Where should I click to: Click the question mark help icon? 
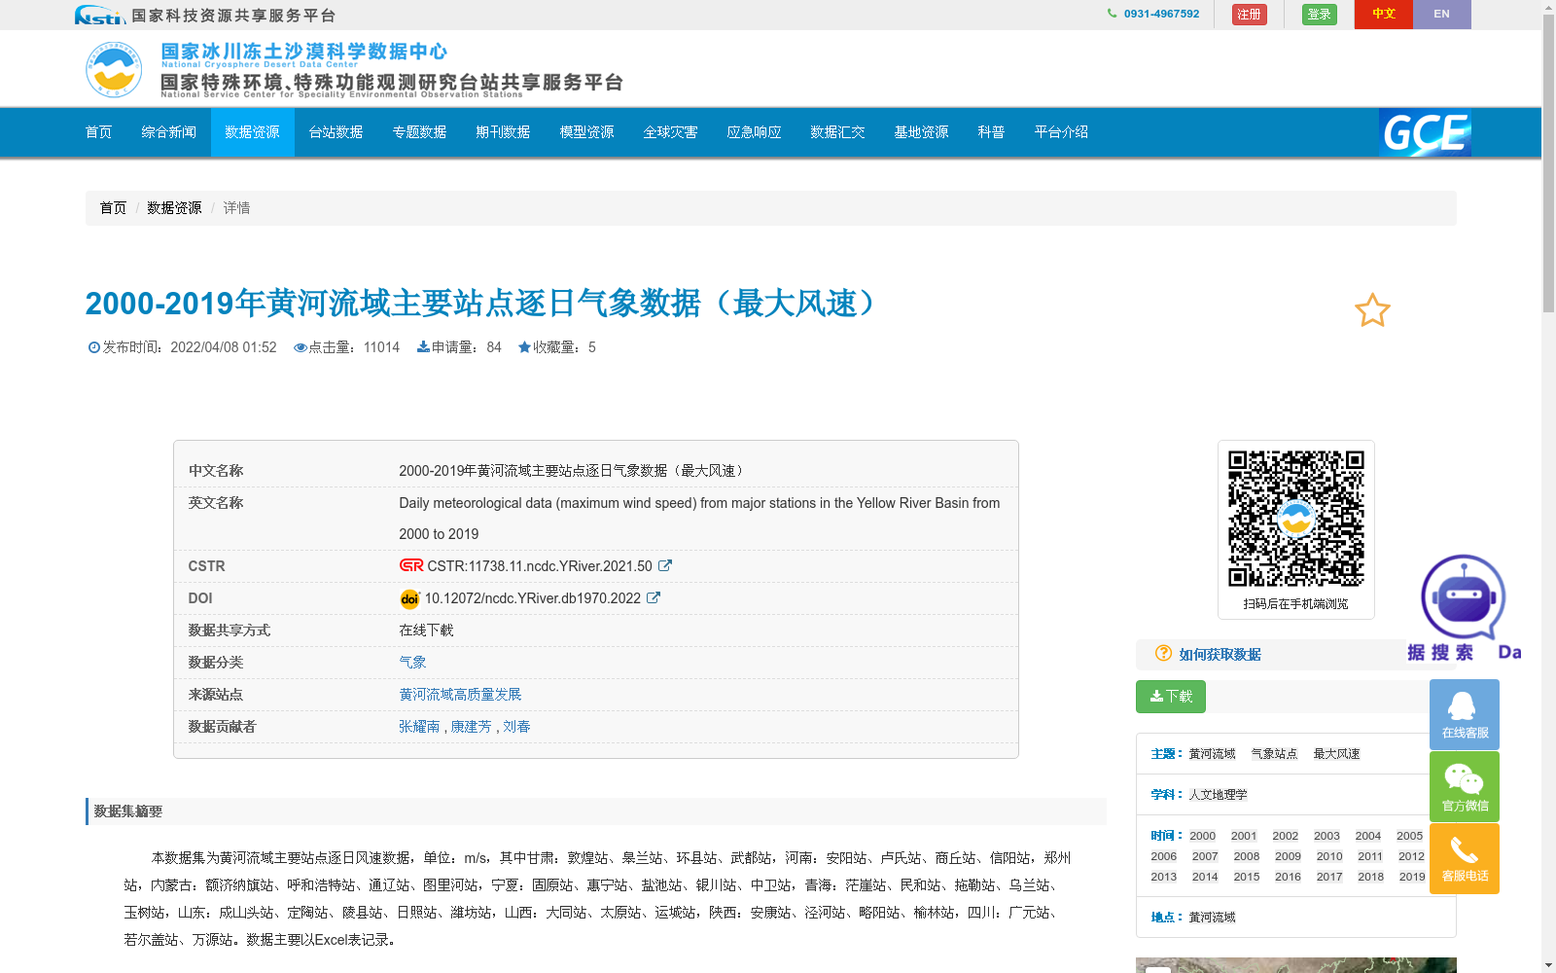pyautogui.click(x=1163, y=653)
